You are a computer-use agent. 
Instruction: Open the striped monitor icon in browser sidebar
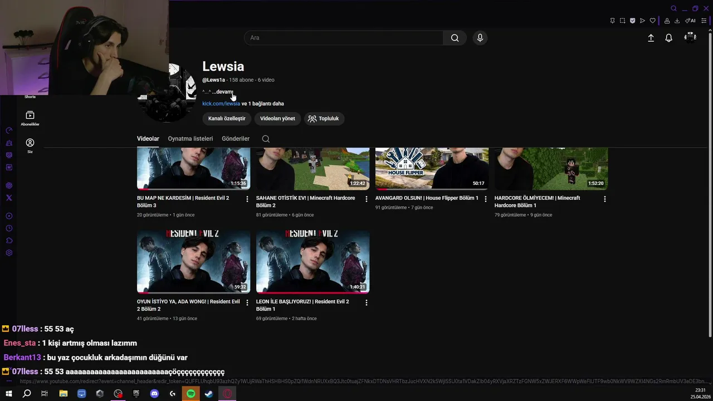point(9,155)
